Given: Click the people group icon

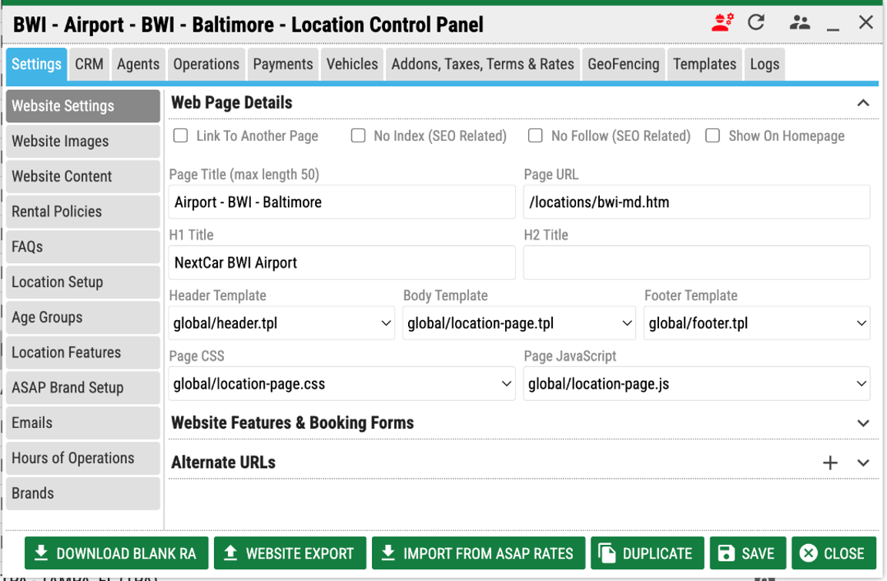Looking at the screenshot, I should pos(799,22).
